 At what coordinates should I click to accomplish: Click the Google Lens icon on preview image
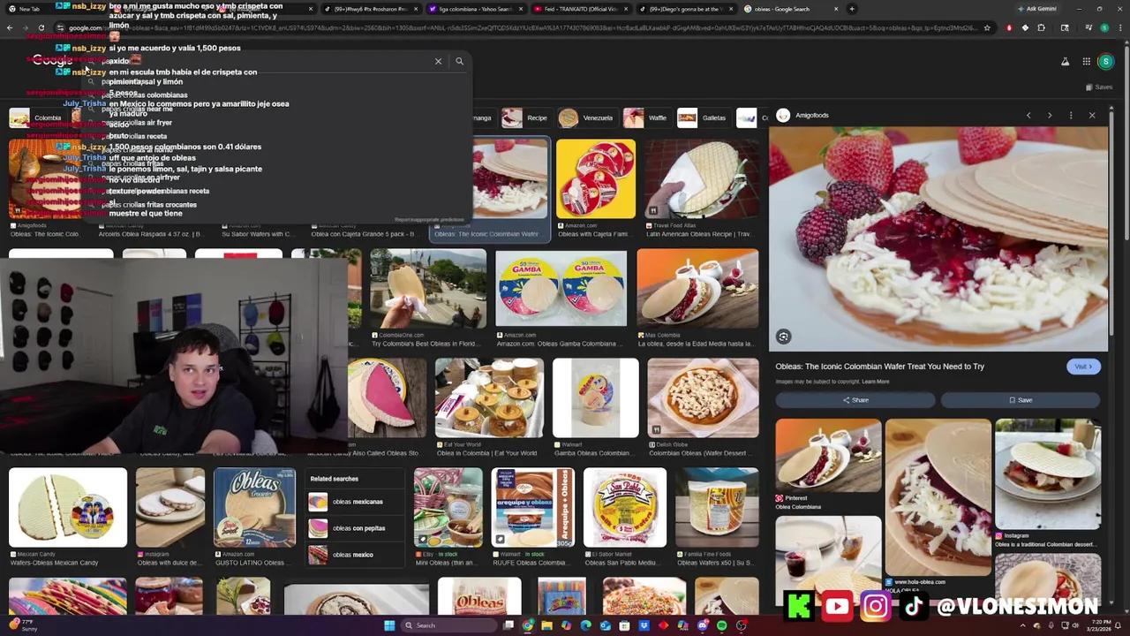tap(783, 337)
